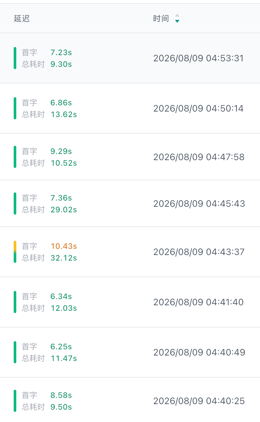Screen dimensions: 260x422
Task: Click the green latency bar for 04:40:25 row
Action: (15, 401)
